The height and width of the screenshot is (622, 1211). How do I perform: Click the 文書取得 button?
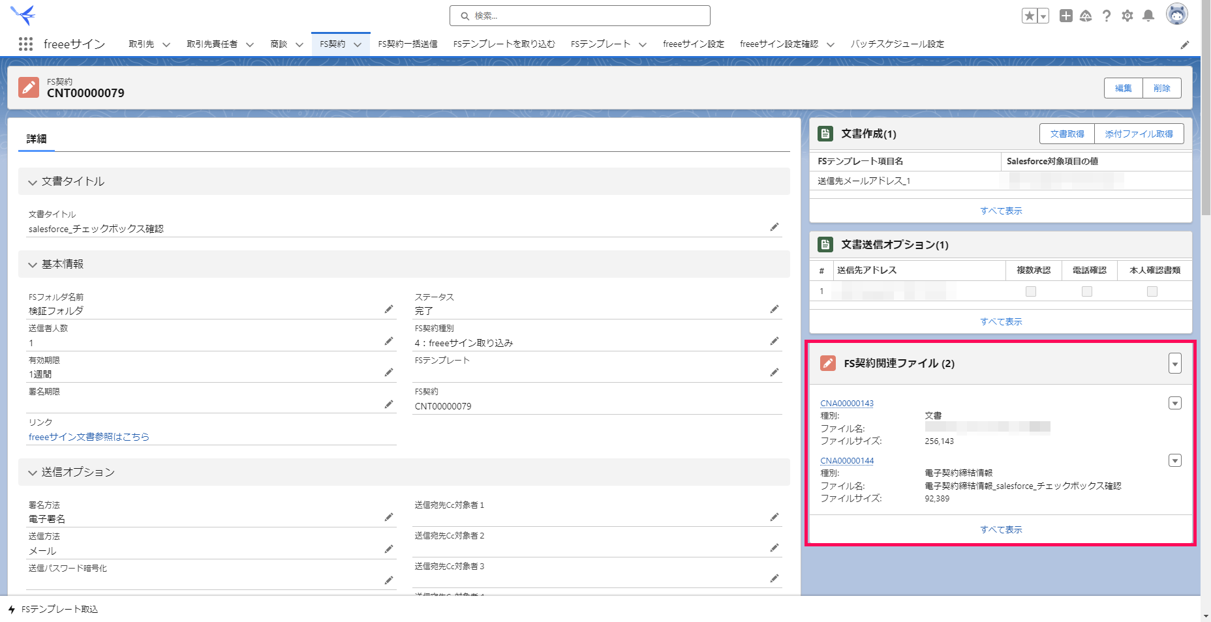coord(1067,134)
